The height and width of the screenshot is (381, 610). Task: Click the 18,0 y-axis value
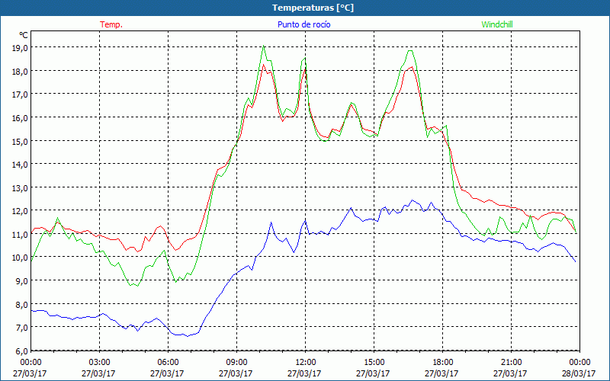point(21,71)
